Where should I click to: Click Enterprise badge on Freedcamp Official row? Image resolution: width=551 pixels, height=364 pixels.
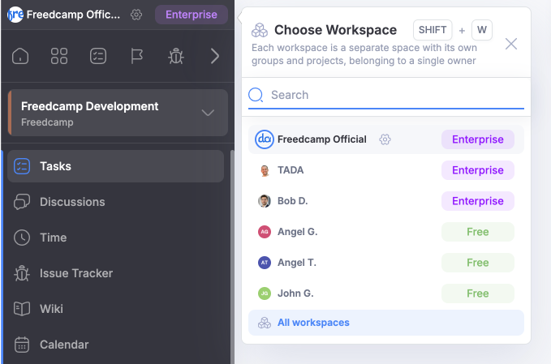click(x=477, y=139)
